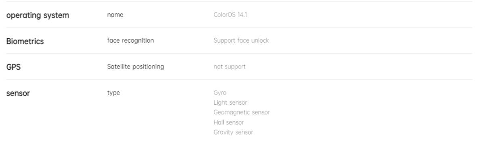Click the divider line below GPS row
The height and width of the screenshot is (147, 486).
(239, 80)
